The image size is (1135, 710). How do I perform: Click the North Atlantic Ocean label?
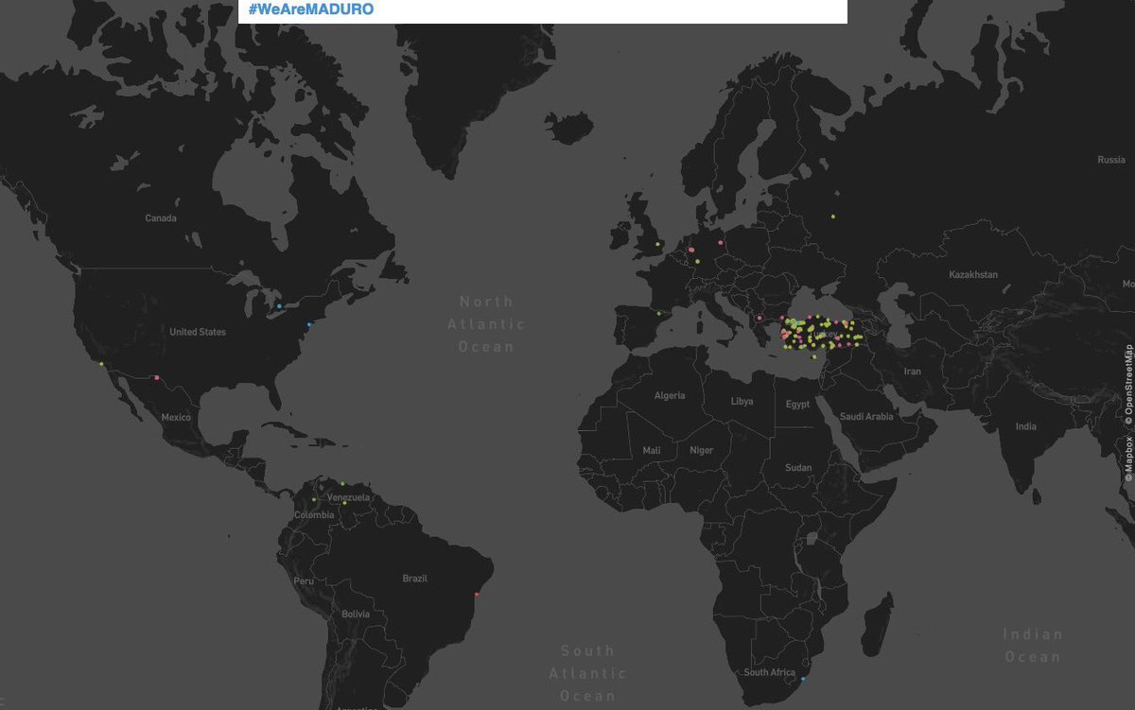487,324
